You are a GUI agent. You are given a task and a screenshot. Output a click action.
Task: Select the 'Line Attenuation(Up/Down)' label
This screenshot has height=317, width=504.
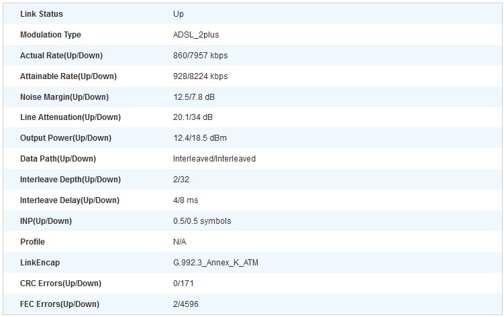[x=70, y=117]
